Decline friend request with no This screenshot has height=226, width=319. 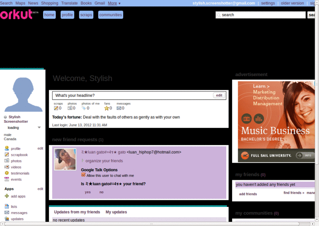[x=101, y=192]
